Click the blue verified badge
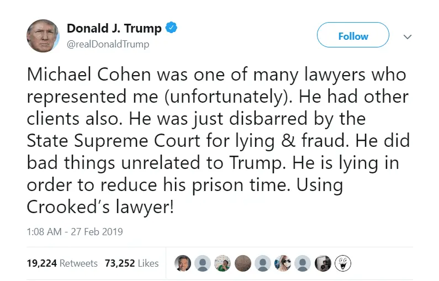Screen dimensions: 439x281 point(172,28)
